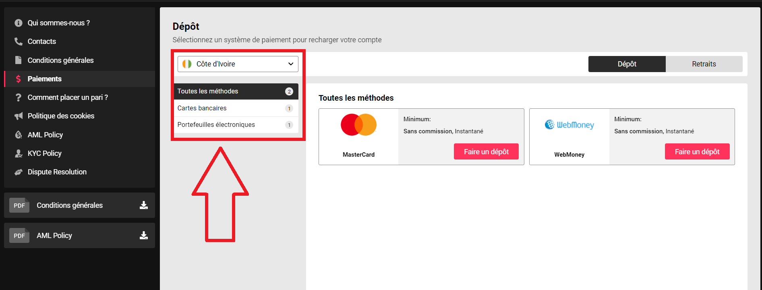Click the Conditions générales PDF download row
762x290 pixels.
79,205
